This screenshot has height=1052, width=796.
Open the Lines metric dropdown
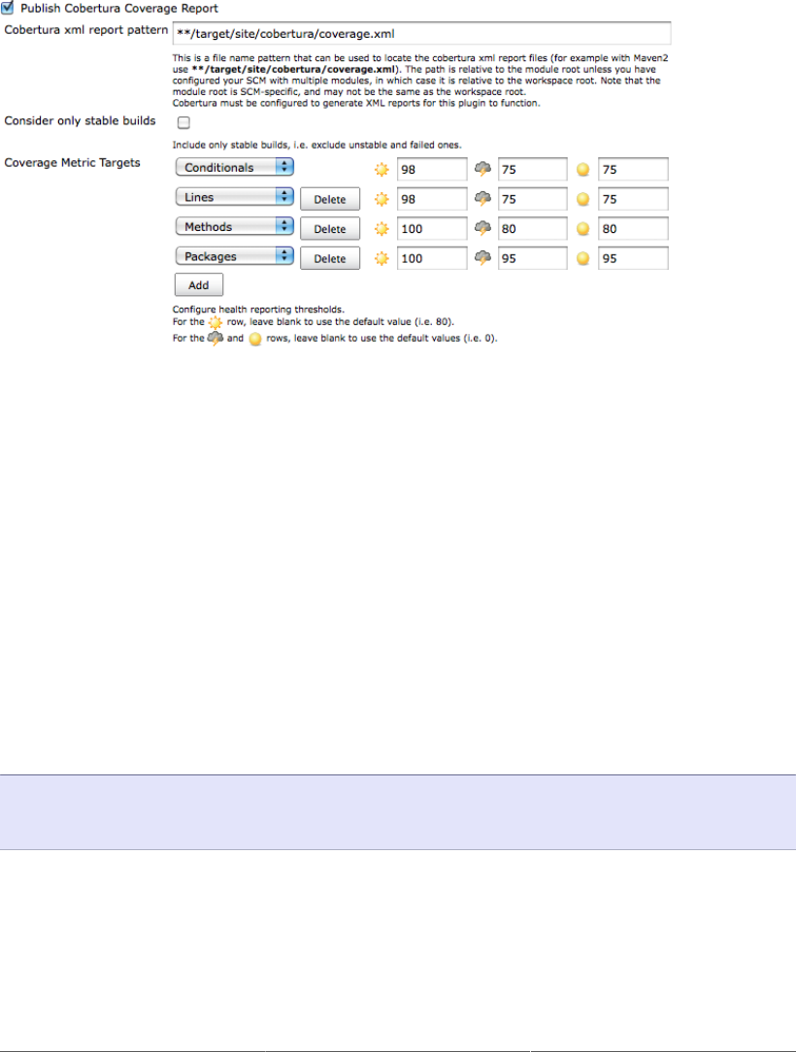tap(235, 197)
